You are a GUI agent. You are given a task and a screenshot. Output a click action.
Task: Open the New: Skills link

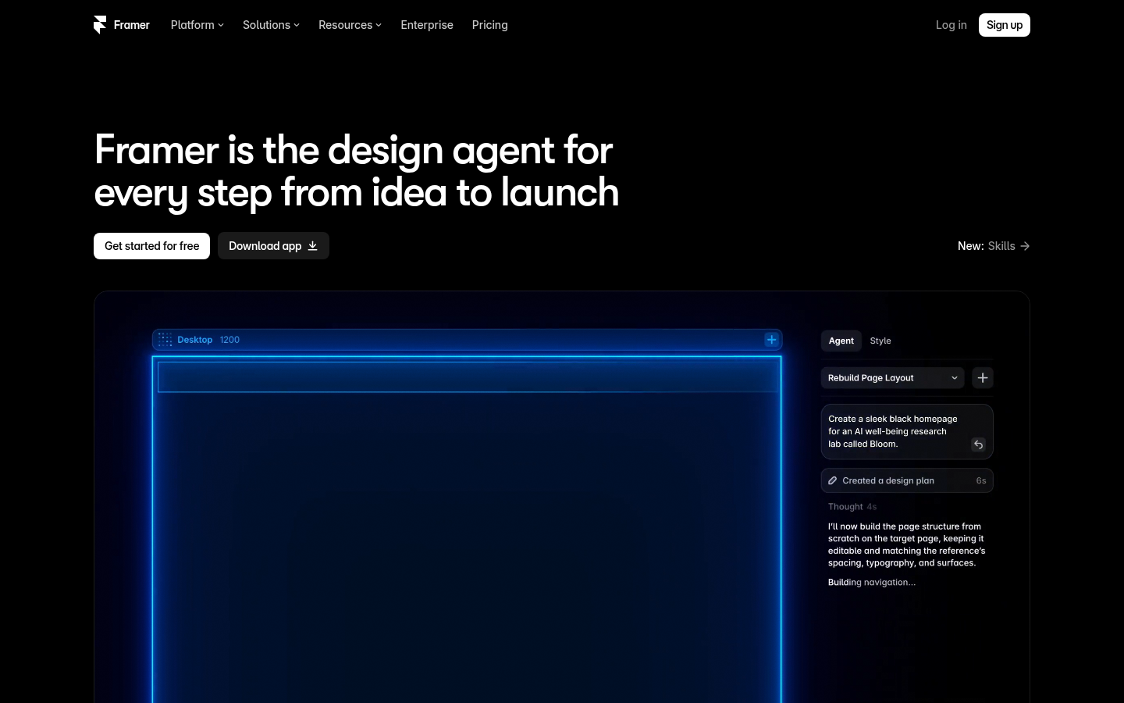[x=994, y=246]
